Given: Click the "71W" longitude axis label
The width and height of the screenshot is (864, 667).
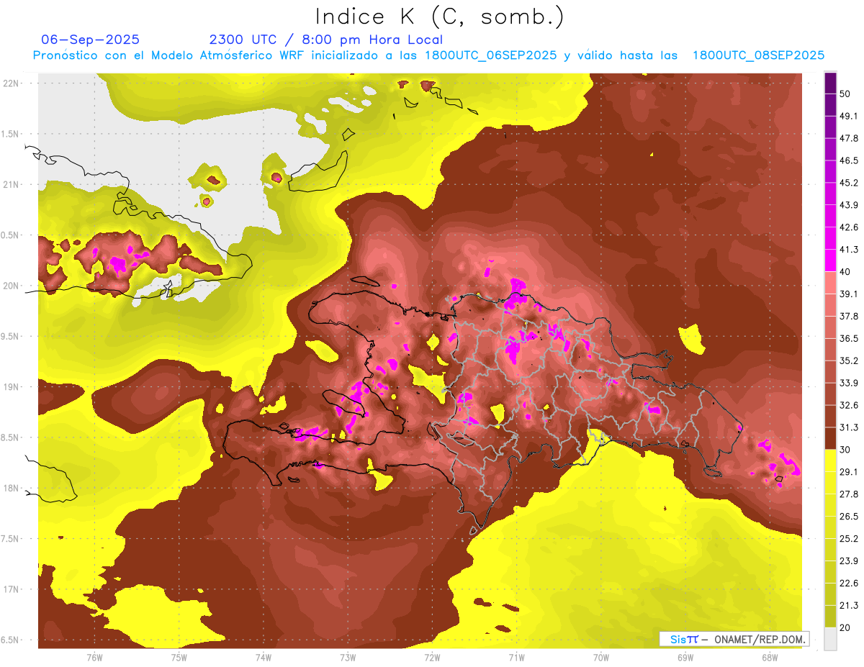Looking at the screenshot, I should (516, 657).
